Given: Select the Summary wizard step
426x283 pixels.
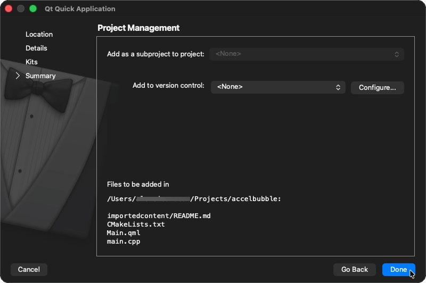Looking at the screenshot, I should coord(40,76).
